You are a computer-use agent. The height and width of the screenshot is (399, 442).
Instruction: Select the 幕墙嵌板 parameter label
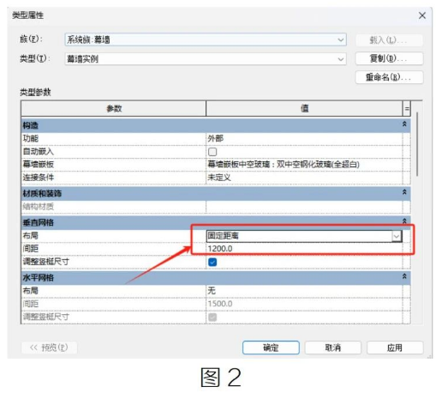click(x=39, y=165)
